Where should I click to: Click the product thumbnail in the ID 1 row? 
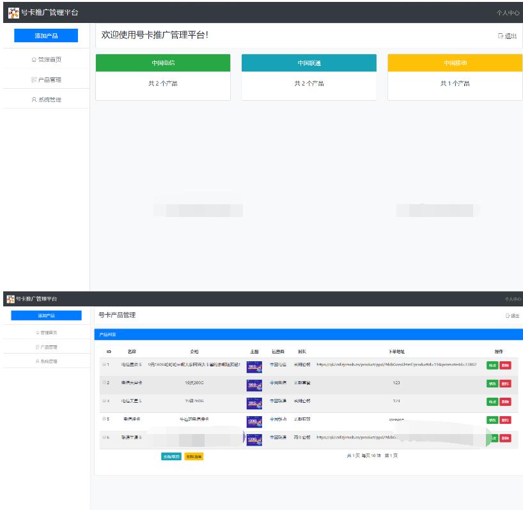pyautogui.click(x=254, y=366)
